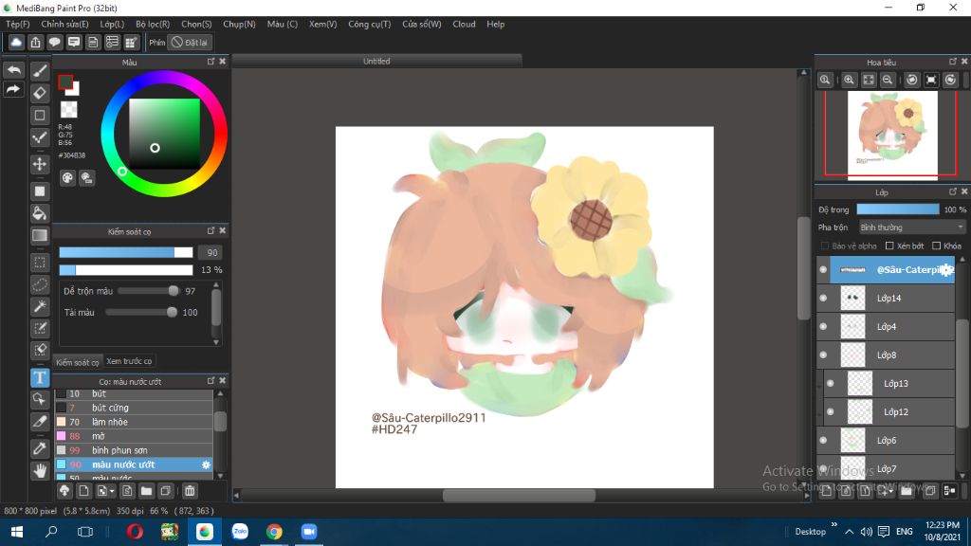Hide the @Sâu-Caterpillo text layer
The image size is (971, 546).
(x=823, y=269)
